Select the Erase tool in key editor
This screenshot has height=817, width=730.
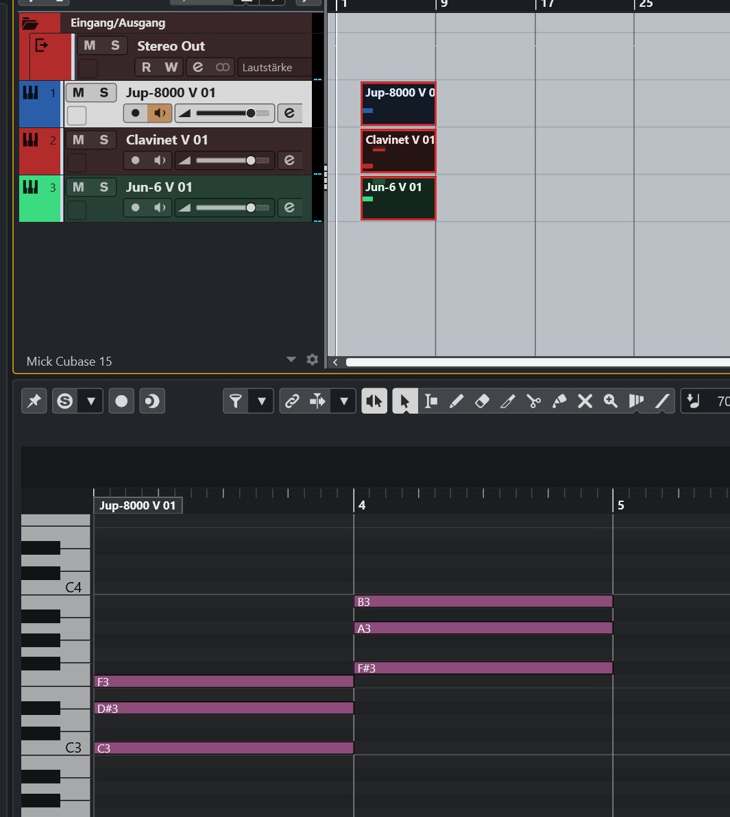(482, 401)
